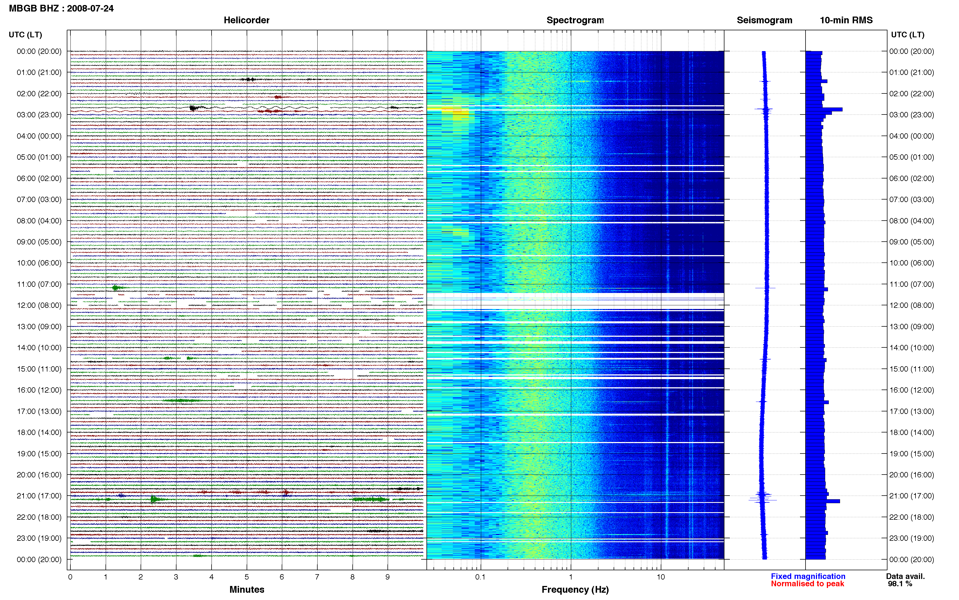Click minute tick label 5 under the helicorder
Image resolution: width=959 pixels, height=600 pixels.
(247, 577)
